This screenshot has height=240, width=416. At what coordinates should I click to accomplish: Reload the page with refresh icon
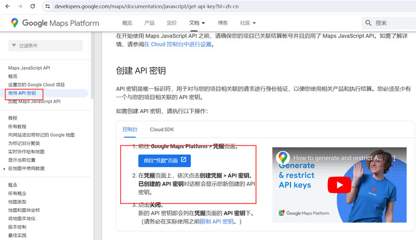33,6
